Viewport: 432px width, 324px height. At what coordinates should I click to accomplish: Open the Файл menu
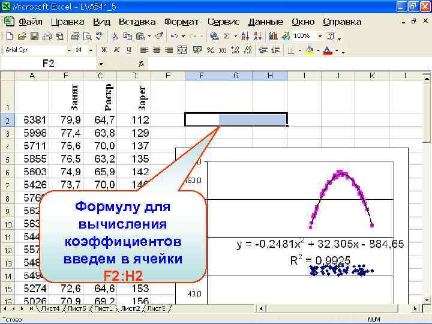(31, 22)
